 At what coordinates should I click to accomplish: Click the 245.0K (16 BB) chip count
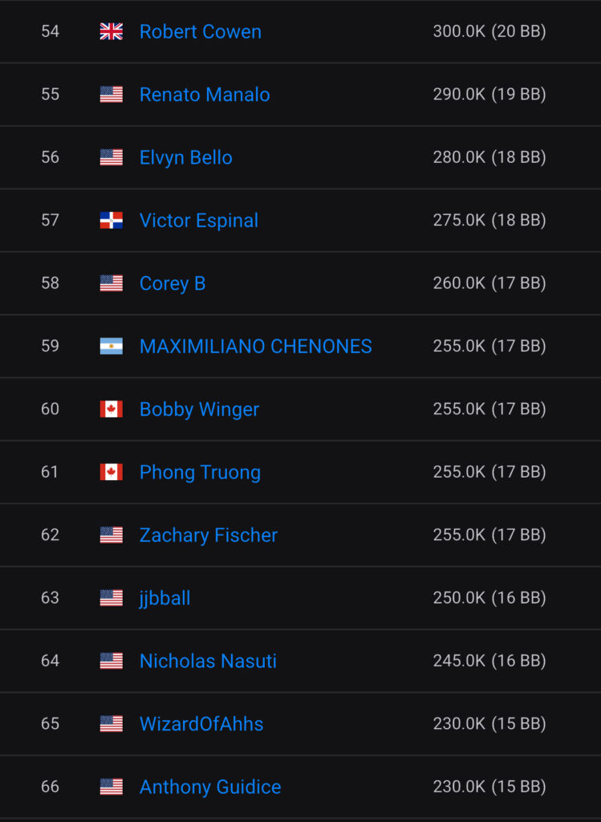(489, 661)
